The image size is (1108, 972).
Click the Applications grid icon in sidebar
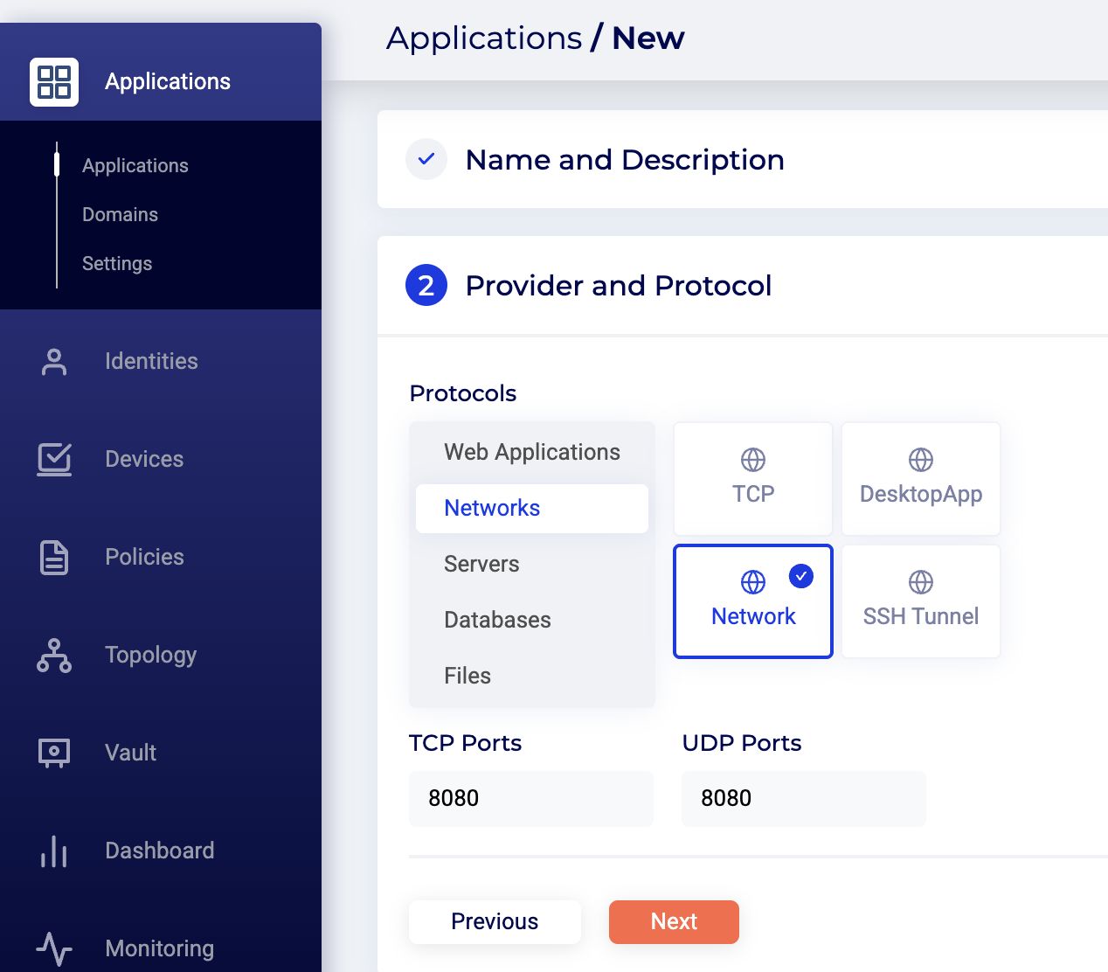[x=54, y=82]
